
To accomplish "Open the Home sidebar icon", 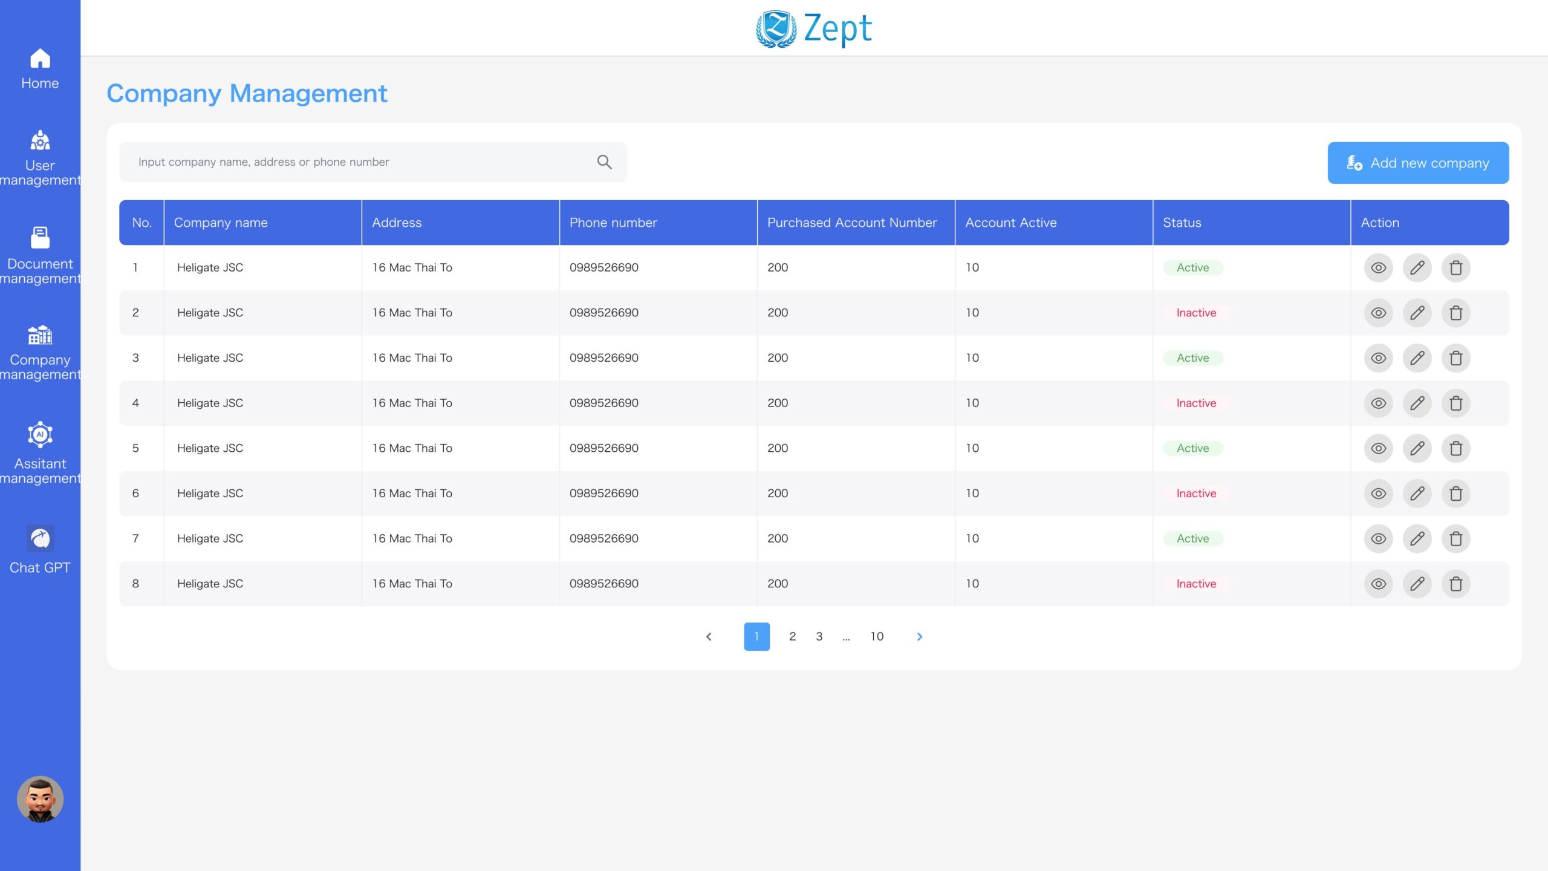I will click(x=40, y=68).
